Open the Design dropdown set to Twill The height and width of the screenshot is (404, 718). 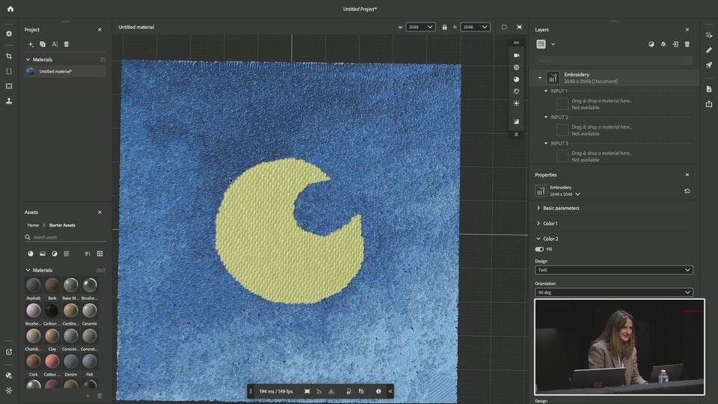(613, 270)
